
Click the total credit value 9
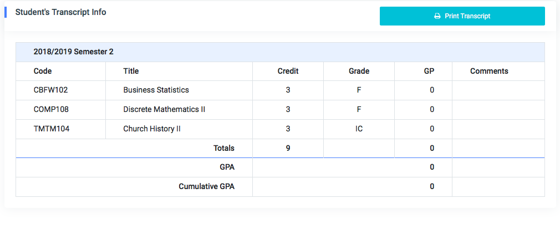[x=288, y=148]
